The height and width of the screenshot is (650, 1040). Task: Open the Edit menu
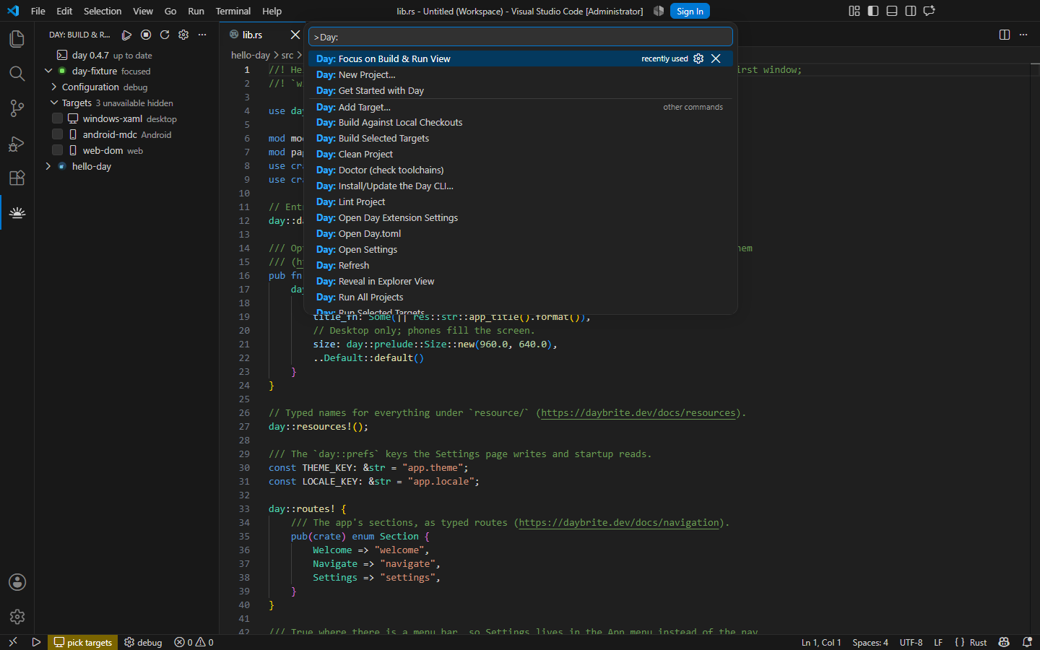click(x=64, y=11)
